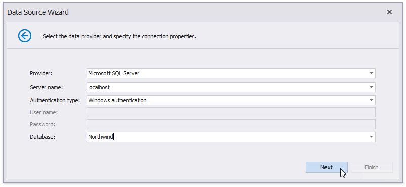This screenshot has width=406, height=187.
Task: Go back using the circled arrow icon
Action: [25, 36]
